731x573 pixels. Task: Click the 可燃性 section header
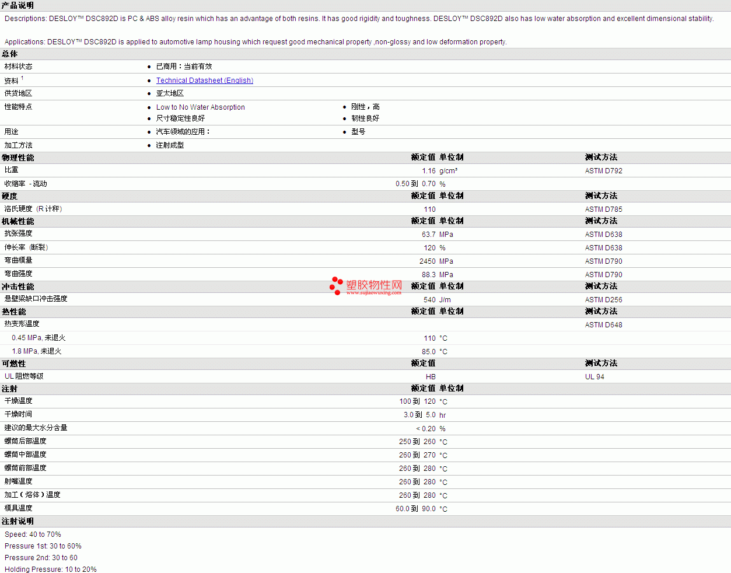pos(14,364)
